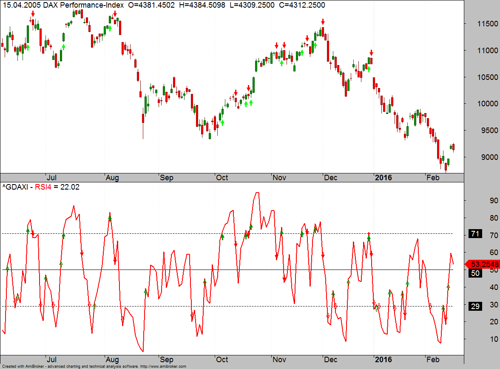Click the 9000 price axis label
The image size is (500, 369).
click(x=489, y=157)
